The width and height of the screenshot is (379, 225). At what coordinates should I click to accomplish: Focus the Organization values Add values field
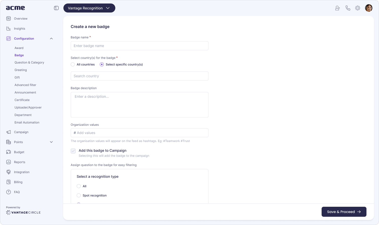[x=140, y=133]
